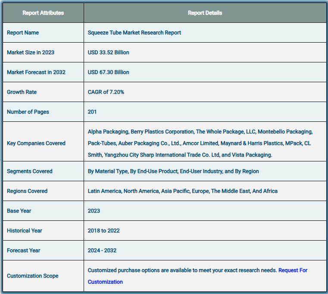Click the 'Report Details' column header

coord(205,13)
